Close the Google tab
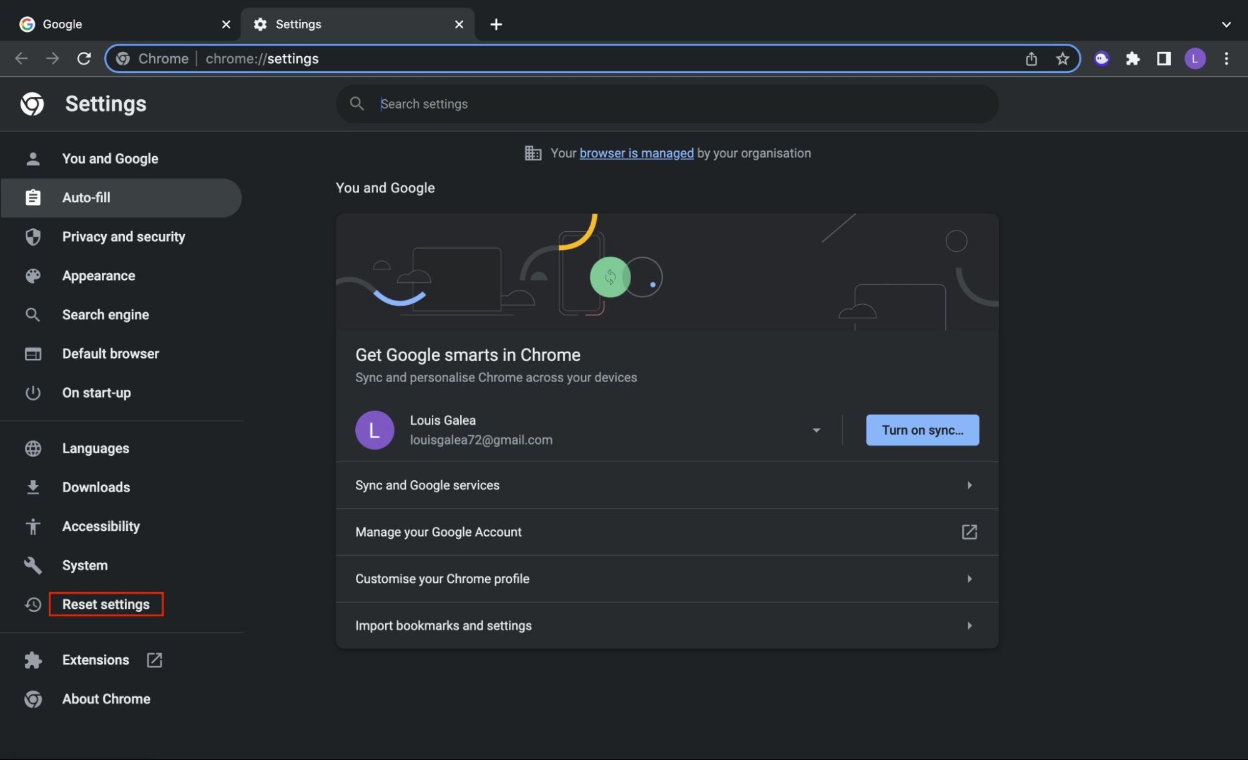Image resolution: width=1248 pixels, height=760 pixels. [x=226, y=24]
